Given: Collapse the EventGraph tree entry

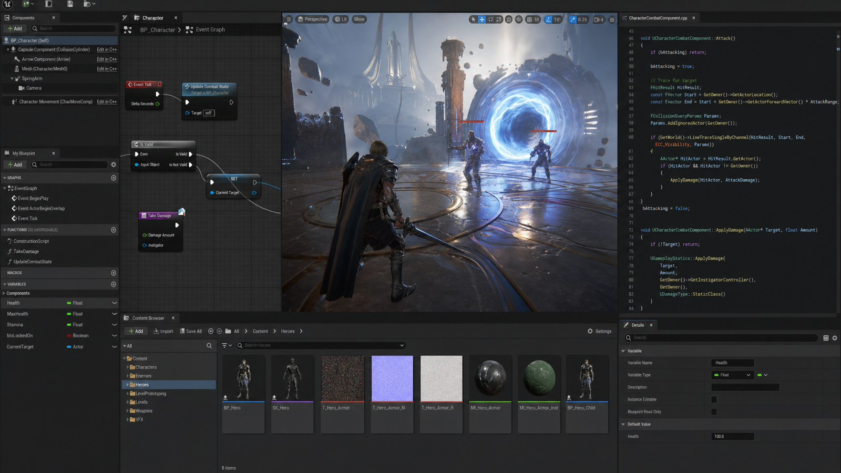Looking at the screenshot, I should pyautogui.click(x=5, y=188).
